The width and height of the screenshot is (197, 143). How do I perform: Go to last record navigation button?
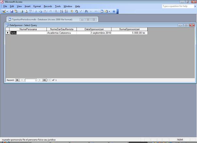pyautogui.click(x=44, y=80)
